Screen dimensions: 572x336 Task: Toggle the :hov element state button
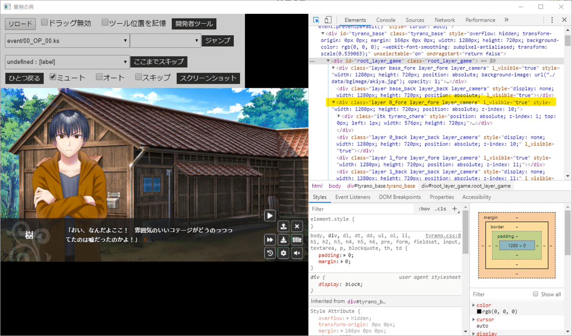[424, 209]
